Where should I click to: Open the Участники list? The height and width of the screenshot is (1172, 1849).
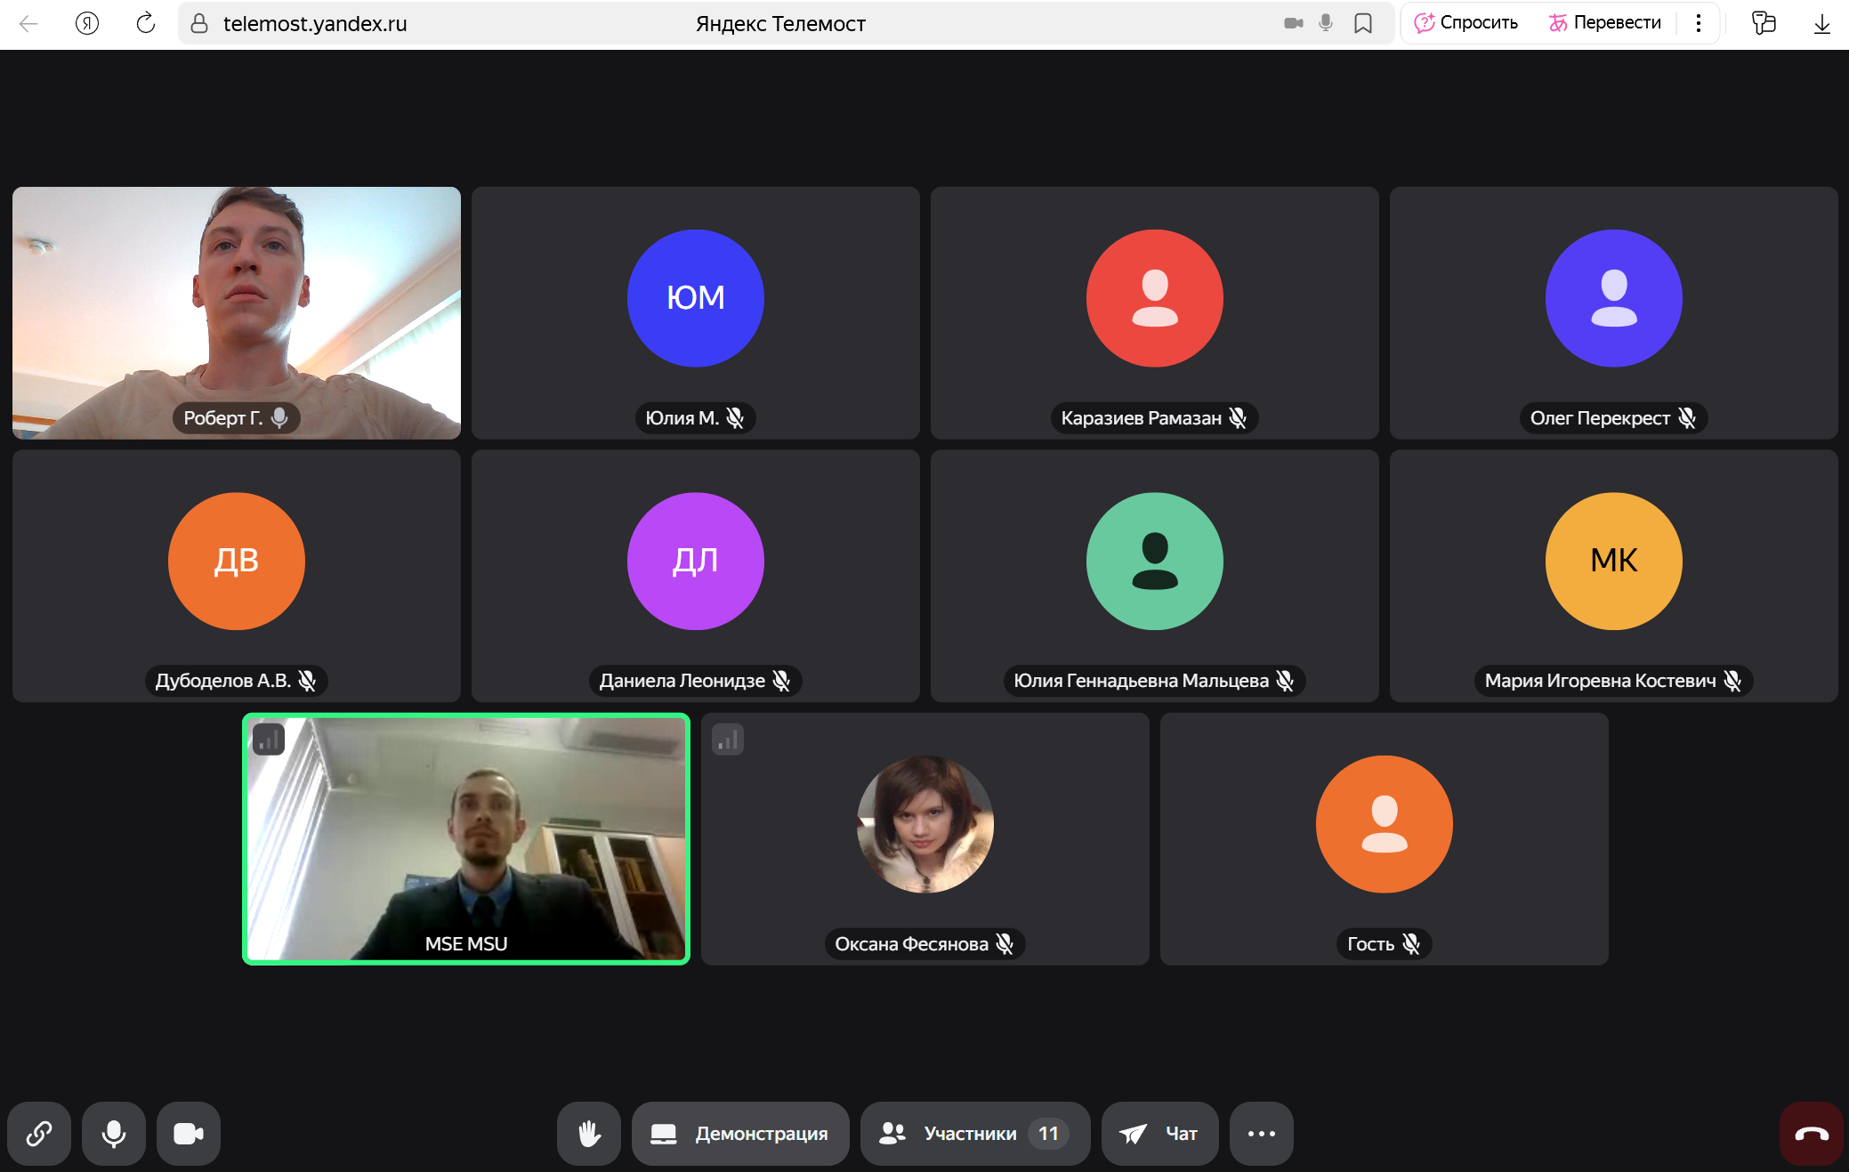(974, 1133)
